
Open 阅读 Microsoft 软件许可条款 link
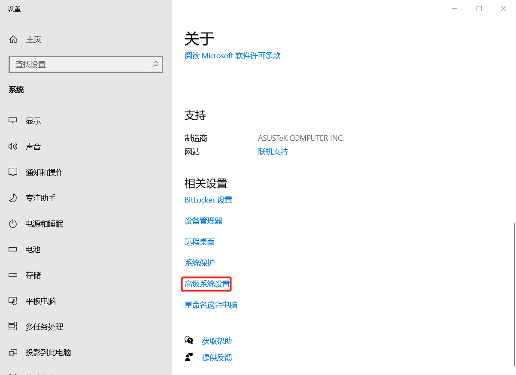coord(232,55)
